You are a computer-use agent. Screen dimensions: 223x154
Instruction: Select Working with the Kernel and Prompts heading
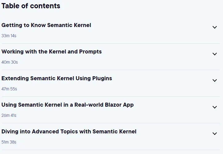[51, 52]
